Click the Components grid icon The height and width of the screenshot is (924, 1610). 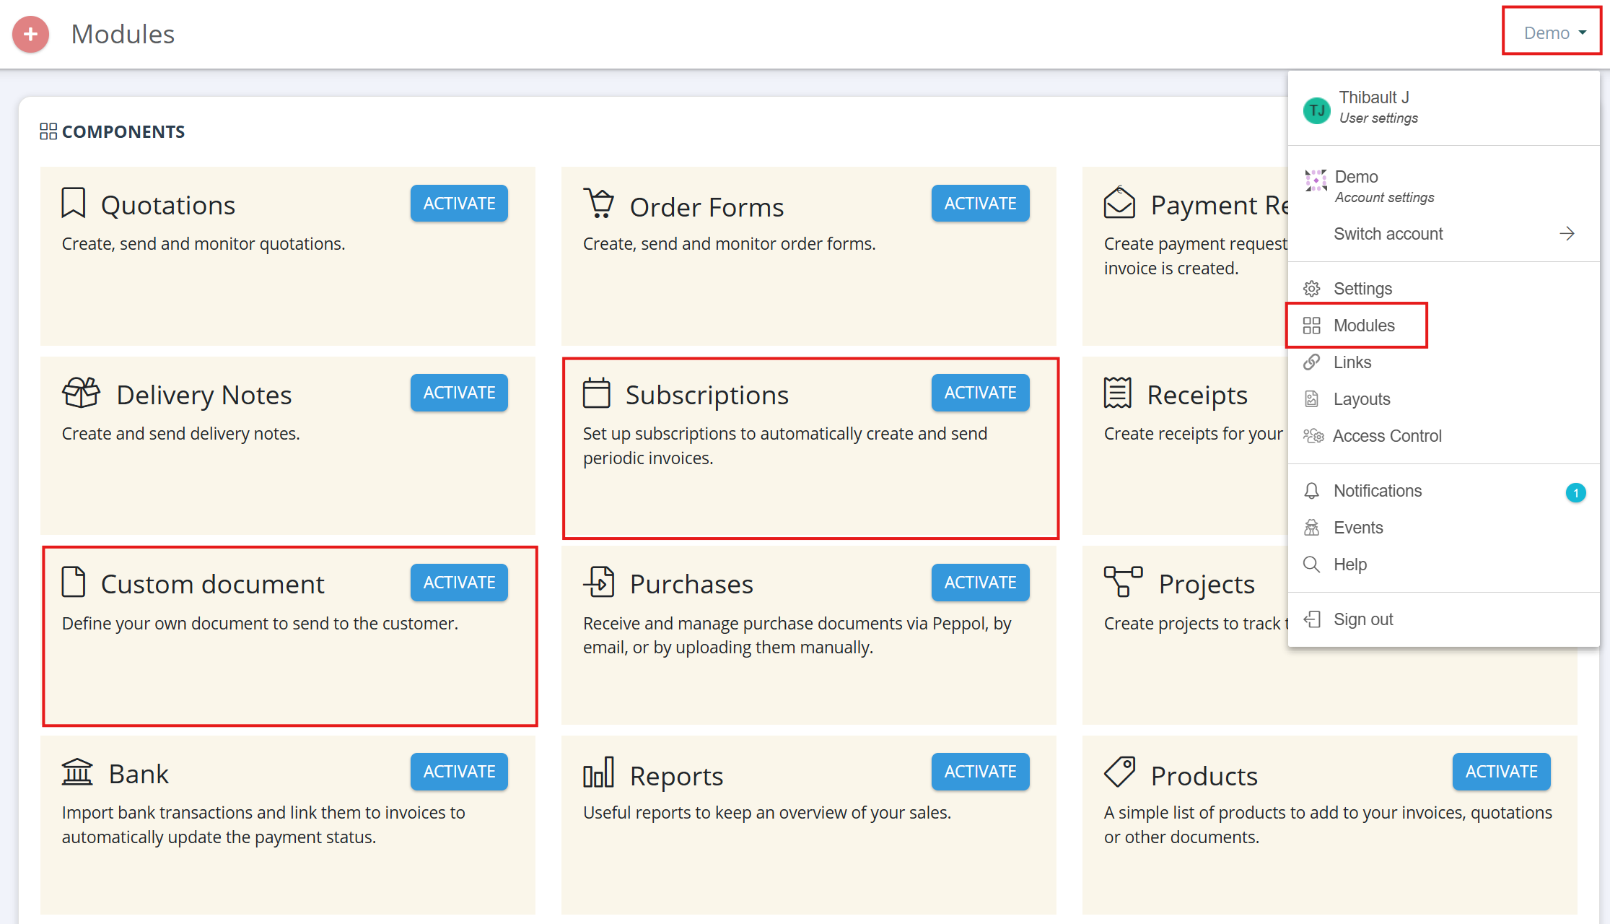tap(48, 131)
